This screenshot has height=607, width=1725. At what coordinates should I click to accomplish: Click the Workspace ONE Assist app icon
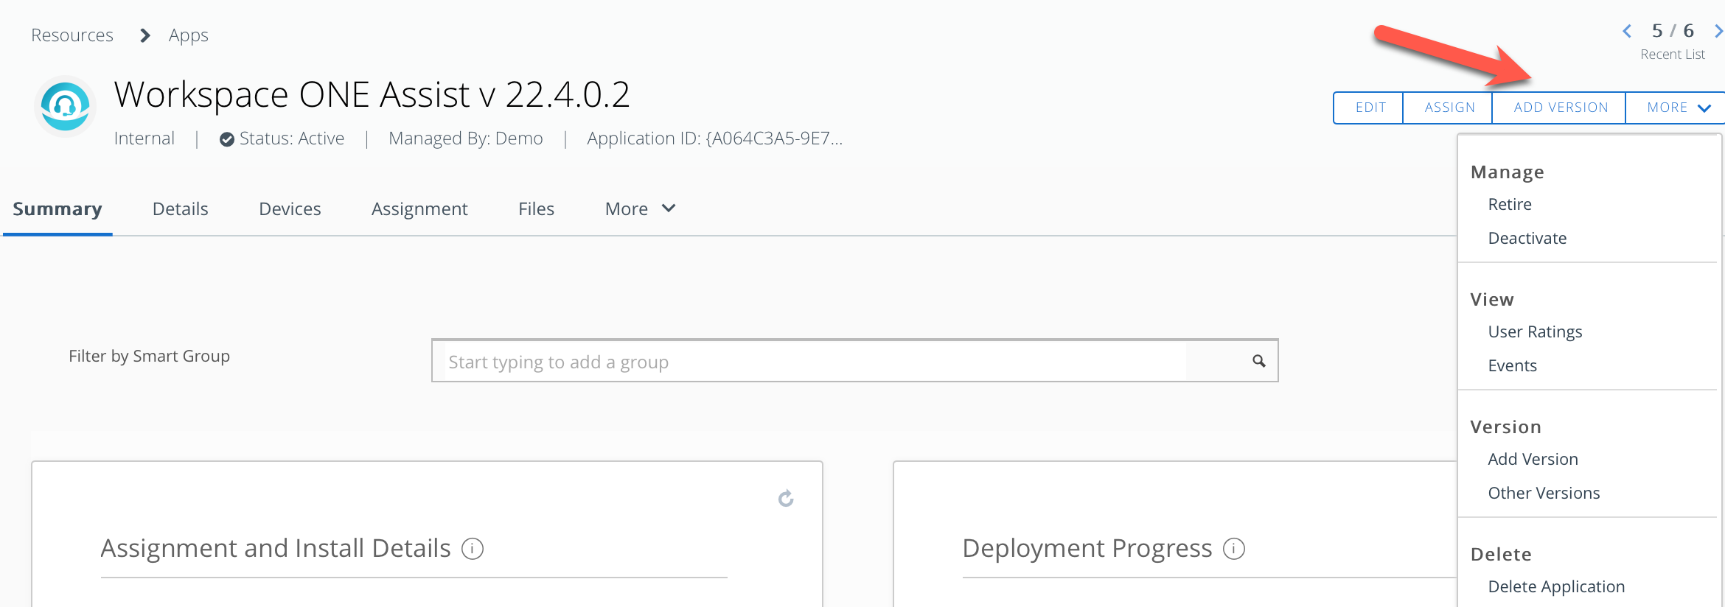point(65,106)
